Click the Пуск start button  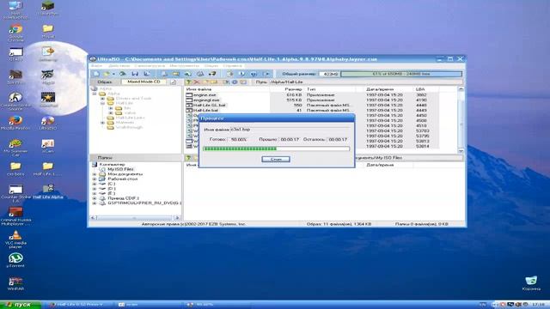21,305
